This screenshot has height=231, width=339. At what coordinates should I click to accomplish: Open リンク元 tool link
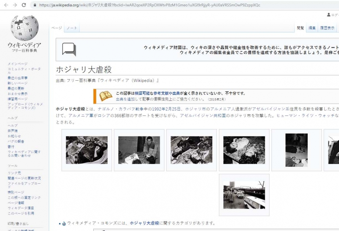click(x=14, y=173)
